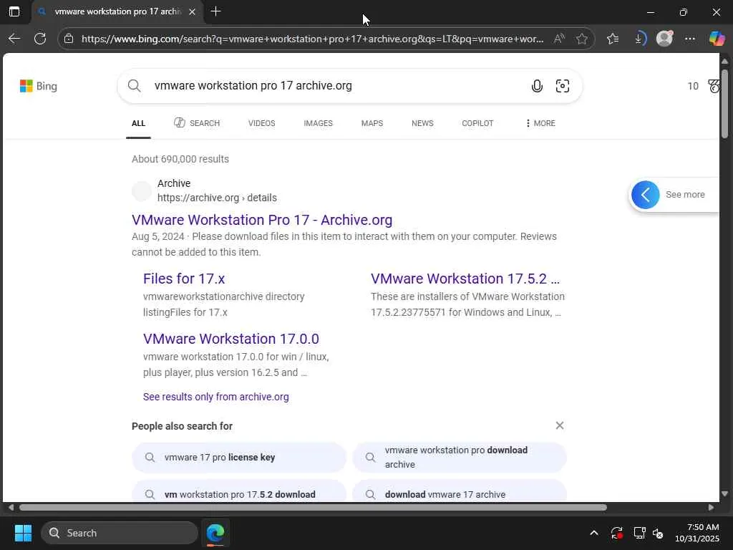Screen dimensions: 733x550
Task: Switch to the NEWS tab
Action: point(422,123)
